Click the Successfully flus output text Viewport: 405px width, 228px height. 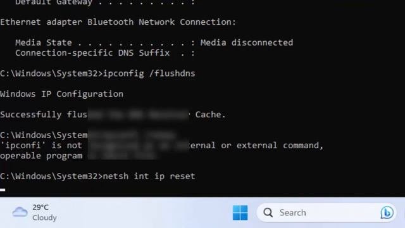coord(44,115)
